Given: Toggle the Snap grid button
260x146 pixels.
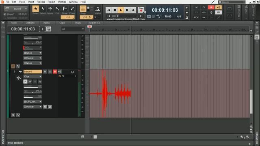Looking at the screenshot, I should tap(83, 9).
